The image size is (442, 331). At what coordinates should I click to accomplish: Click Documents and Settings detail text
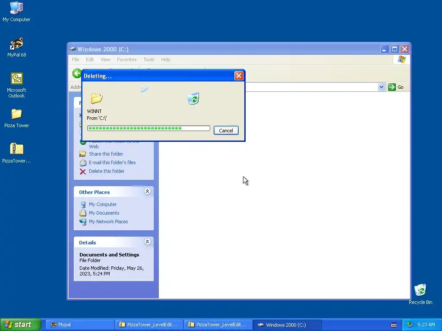tap(109, 255)
